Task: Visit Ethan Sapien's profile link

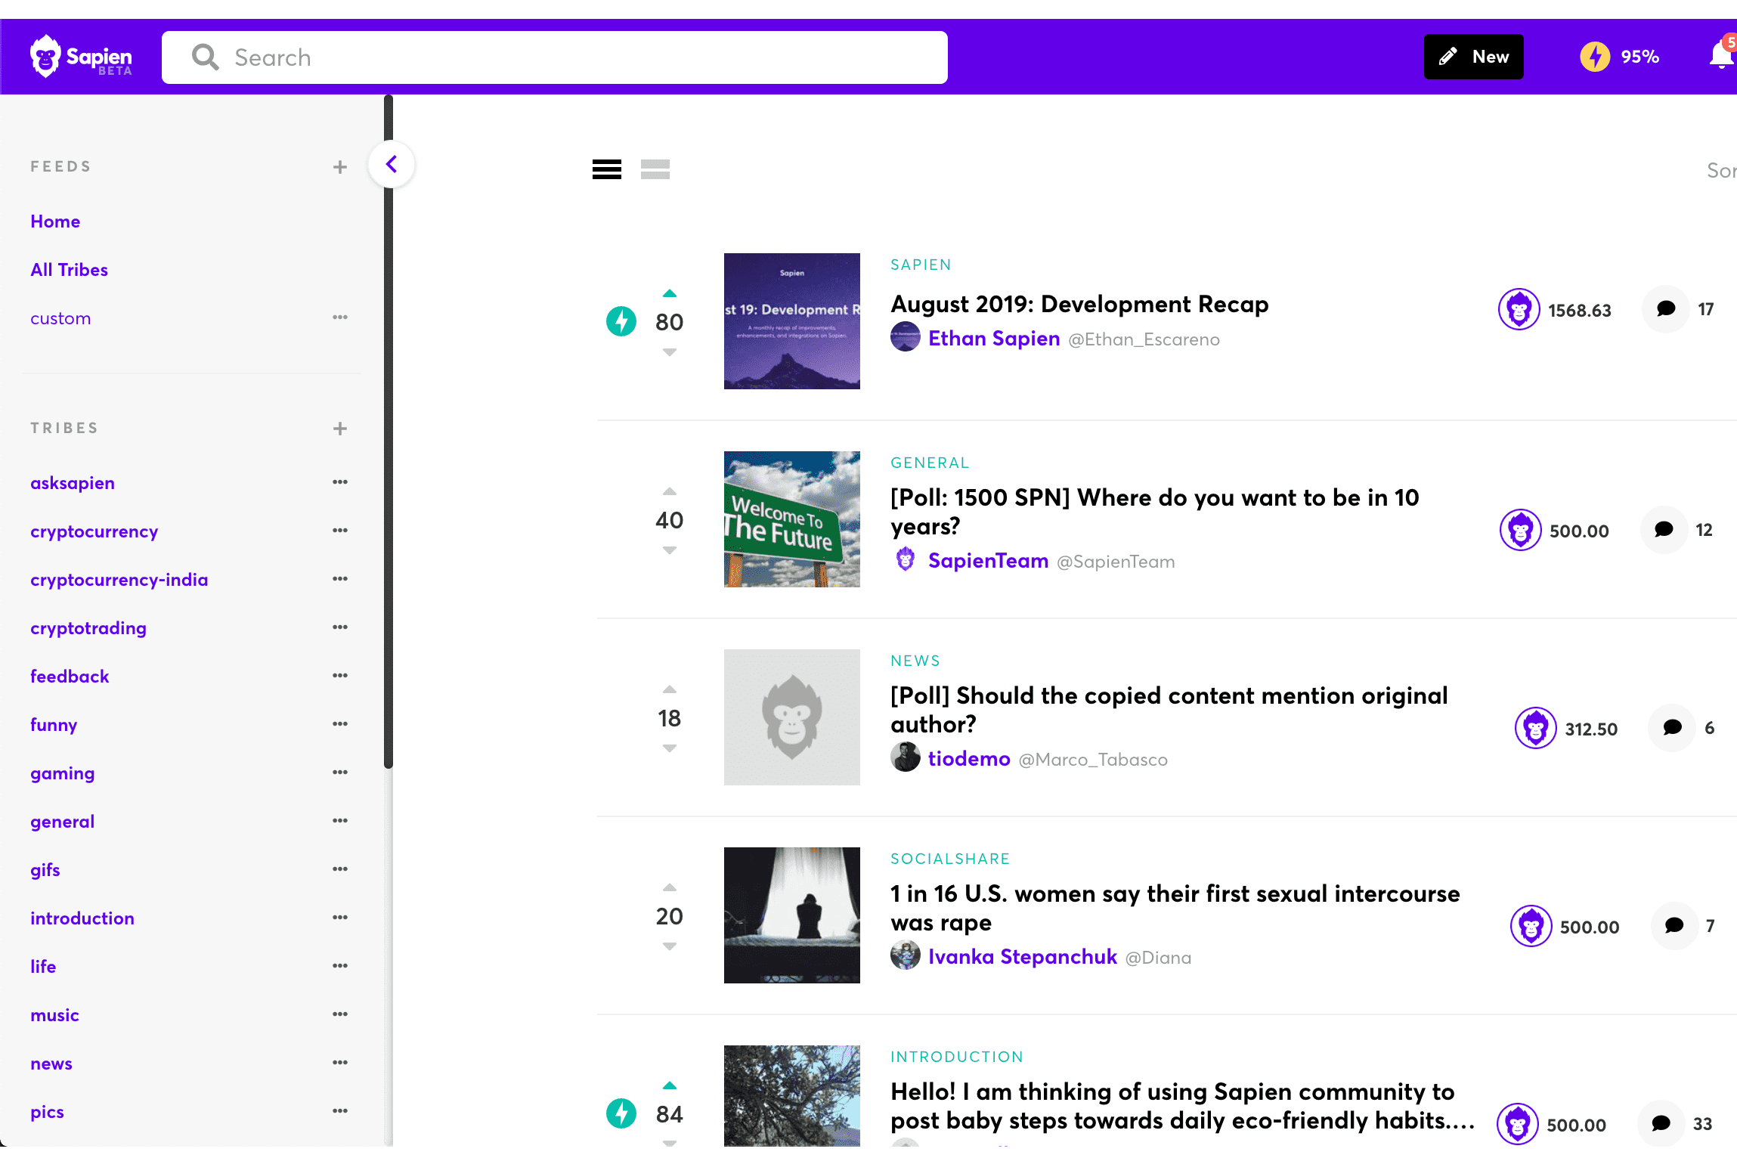Action: pyautogui.click(x=994, y=338)
